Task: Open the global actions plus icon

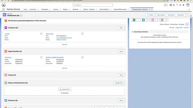Action: point(171,5)
